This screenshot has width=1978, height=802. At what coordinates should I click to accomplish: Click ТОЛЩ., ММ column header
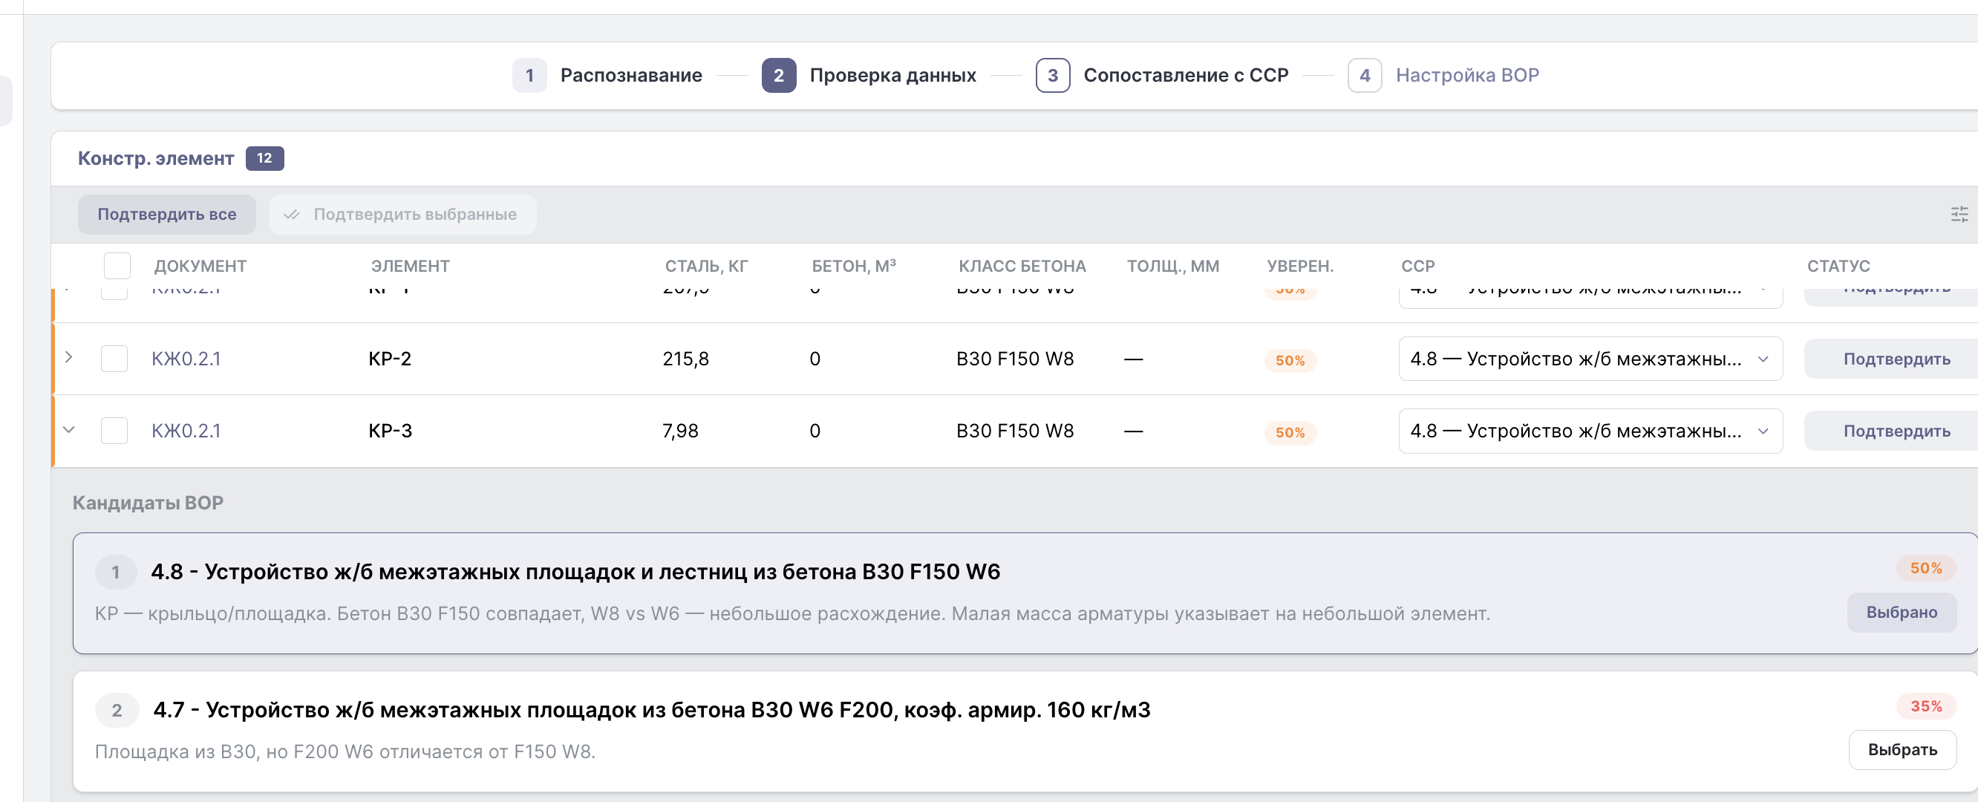pyautogui.click(x=1172, y=266)
